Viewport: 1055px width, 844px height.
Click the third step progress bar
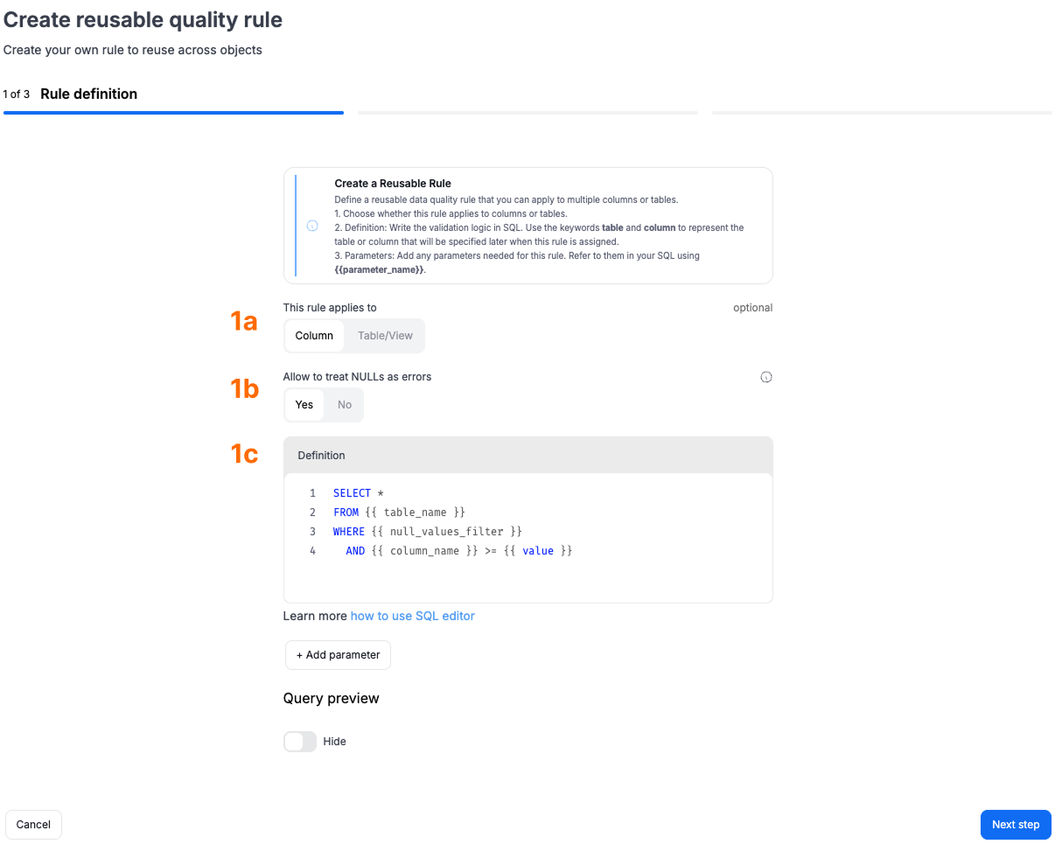(882, 113)
